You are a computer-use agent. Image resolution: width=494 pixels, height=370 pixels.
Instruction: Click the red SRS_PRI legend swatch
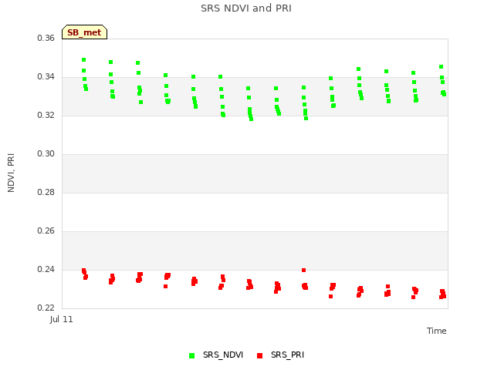click(259, 355)
